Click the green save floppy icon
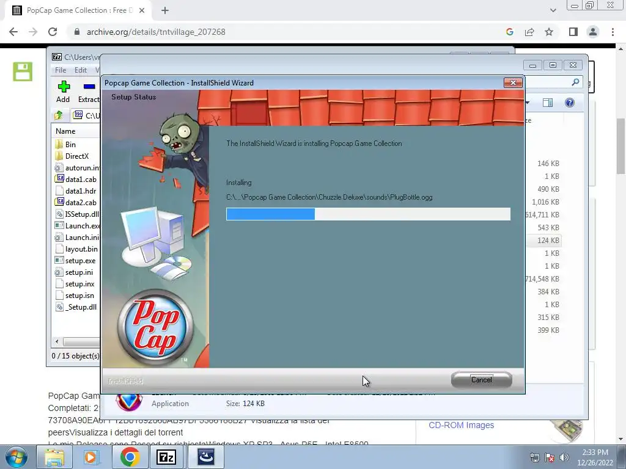 click(23, 72)
